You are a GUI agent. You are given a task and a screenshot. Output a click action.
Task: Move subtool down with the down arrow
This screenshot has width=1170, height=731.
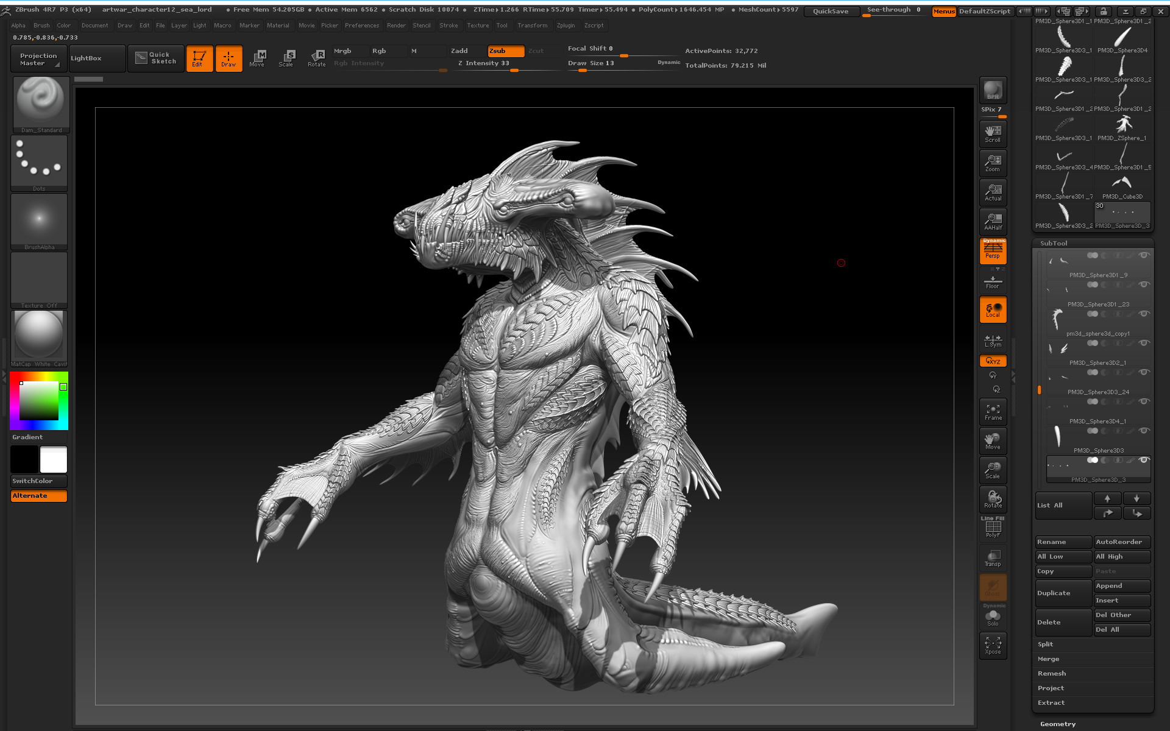coord(1136,498)
